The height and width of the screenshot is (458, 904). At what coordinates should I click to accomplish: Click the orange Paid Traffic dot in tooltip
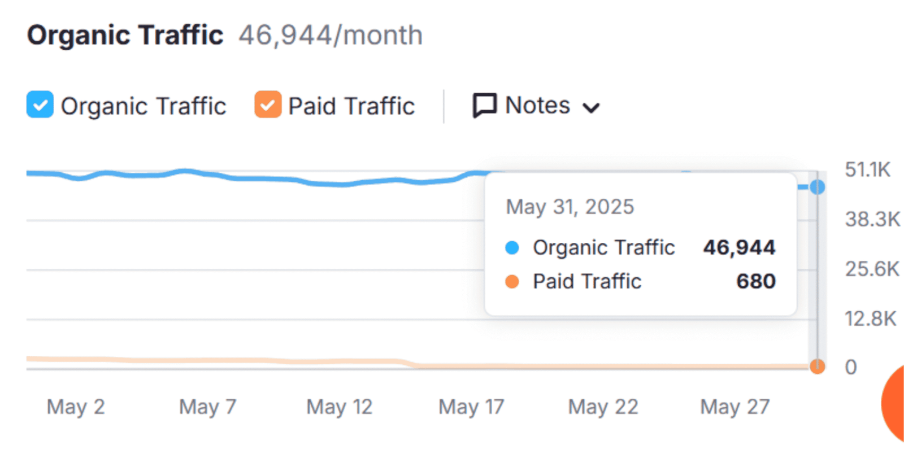512,282
